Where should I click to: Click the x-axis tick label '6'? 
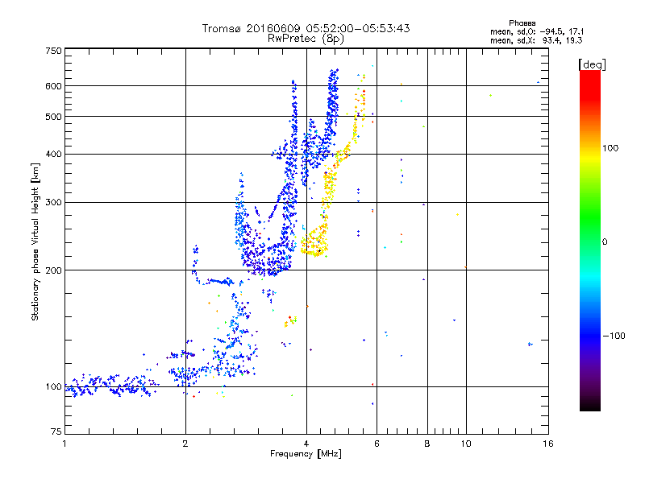[377, 444]
